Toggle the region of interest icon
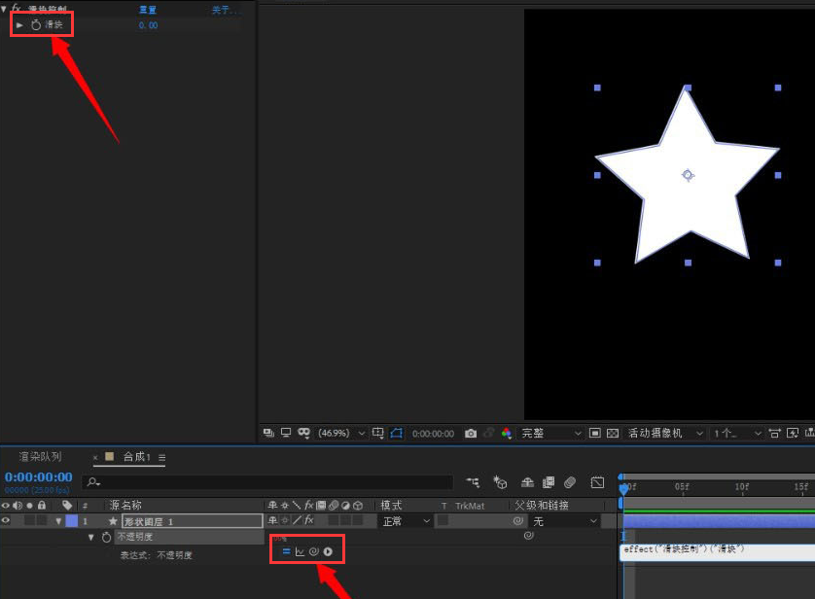This screenshot has width=815, height=599. 397,433
